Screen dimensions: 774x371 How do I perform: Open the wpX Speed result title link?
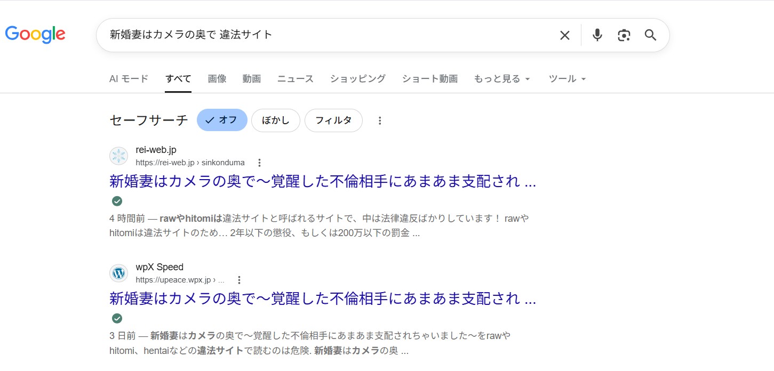point(323,299)
